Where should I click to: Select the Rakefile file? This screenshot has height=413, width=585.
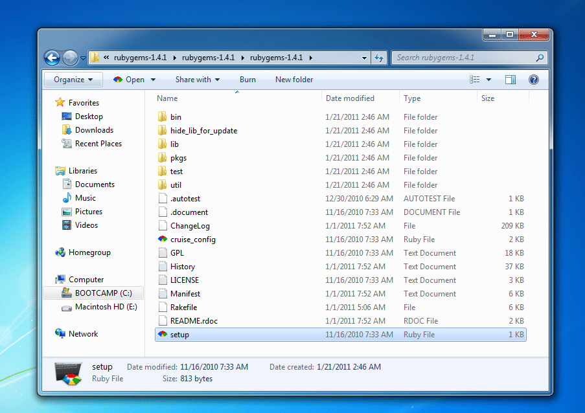click(x=340, y=307)
